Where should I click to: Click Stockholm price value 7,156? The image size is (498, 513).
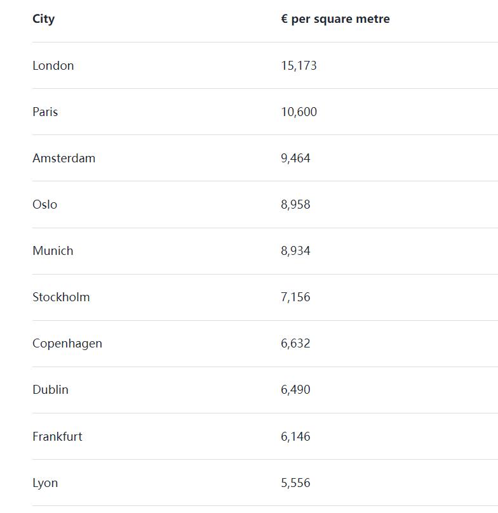tap(295, 297)
